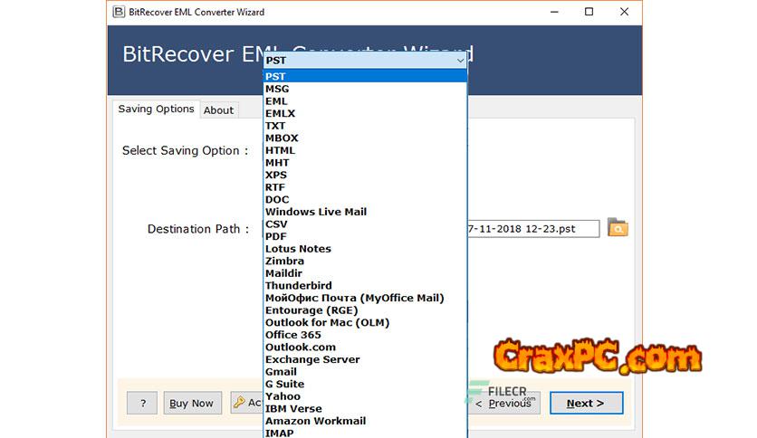Choose PDF in the saving options list
This screenshot has height=438, width=757.
coord(275,236)
